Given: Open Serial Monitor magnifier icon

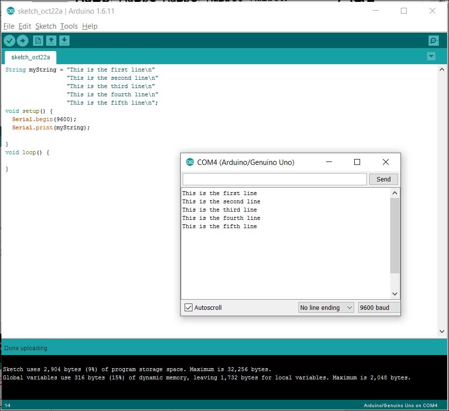Looking at the screenshot, I should tap(433, 41).
